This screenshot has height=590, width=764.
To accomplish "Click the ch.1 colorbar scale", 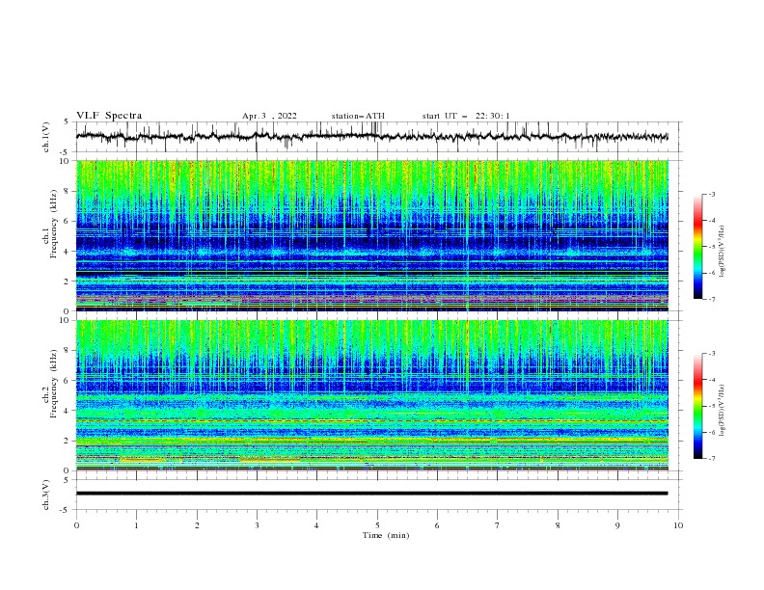I will pos(697,247).
